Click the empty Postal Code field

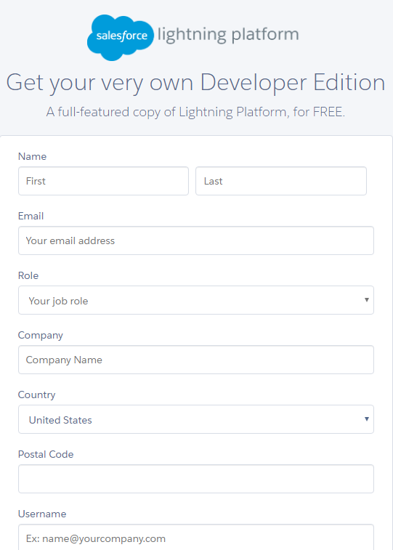(196, 479)
